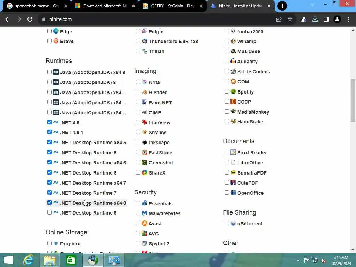Click the Malwarebytes icon
This screenshot has height=267, width=356.
pyautogui.click(x=145, y=213)
